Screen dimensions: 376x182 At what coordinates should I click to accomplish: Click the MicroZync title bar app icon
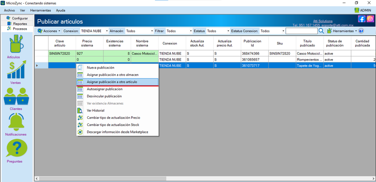[x=3, y=3]
